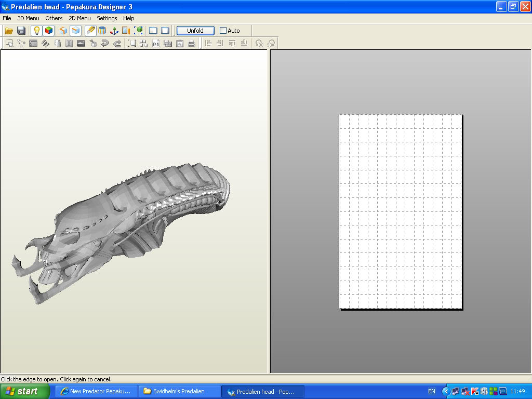Toggle the orange-edged cube display icon
Viewport: 532px width, 399px height.
(x=63, y=31)
